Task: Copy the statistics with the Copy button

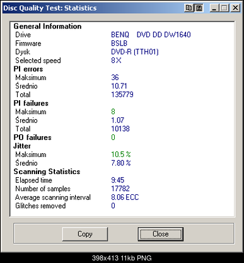Action: point(85,234)
